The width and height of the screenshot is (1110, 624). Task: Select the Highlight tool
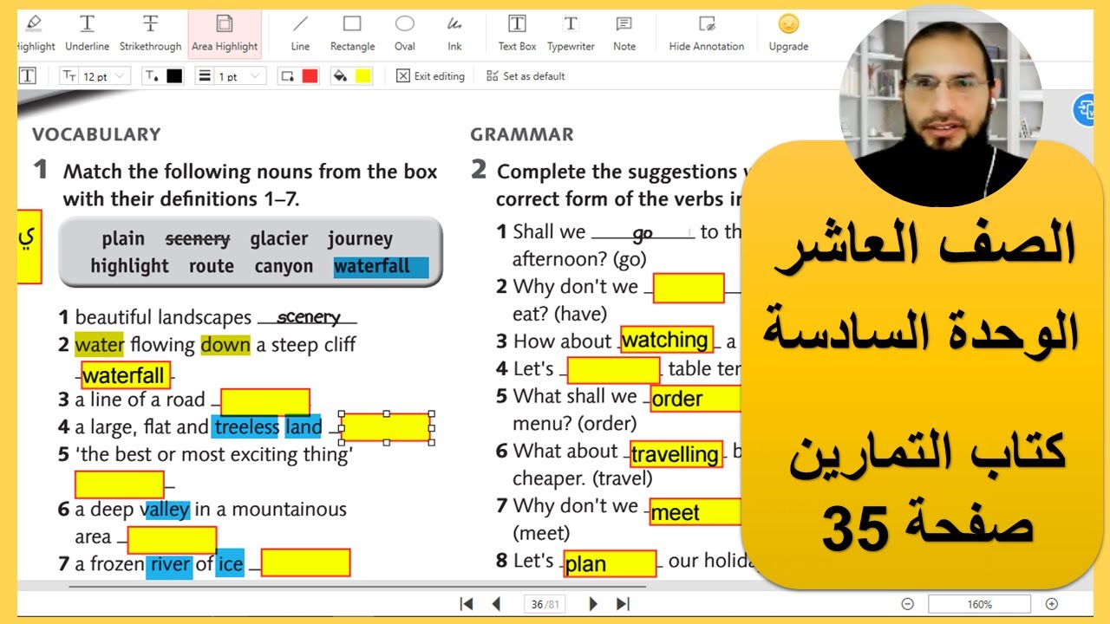click(35, 33)
